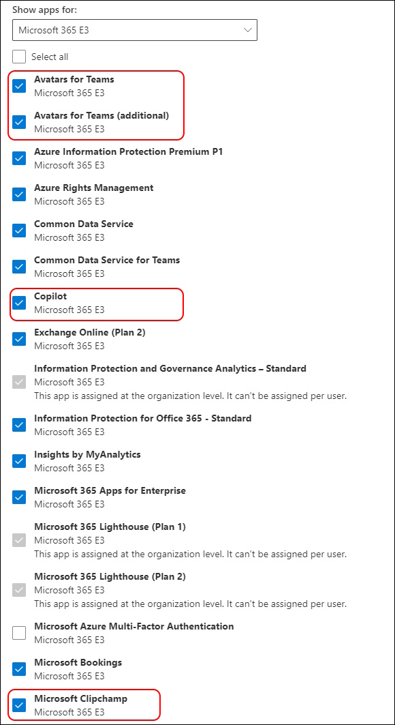Screen dimensions: 395x725
Task: Uncheck Insights by MyAnalytics
Action: [19, 461]
